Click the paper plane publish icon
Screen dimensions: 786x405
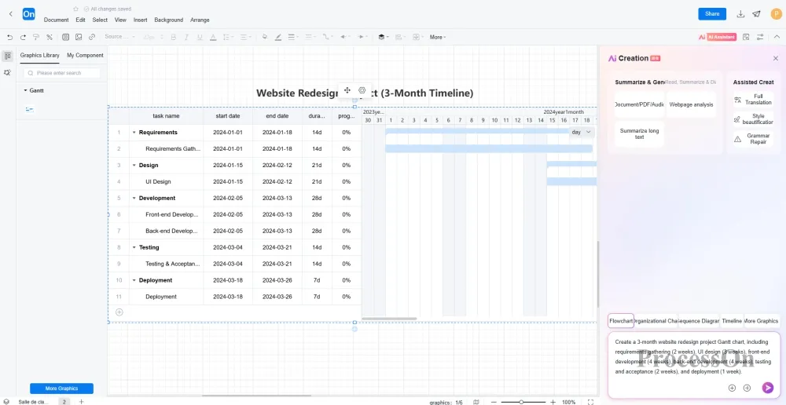point(756,14)
